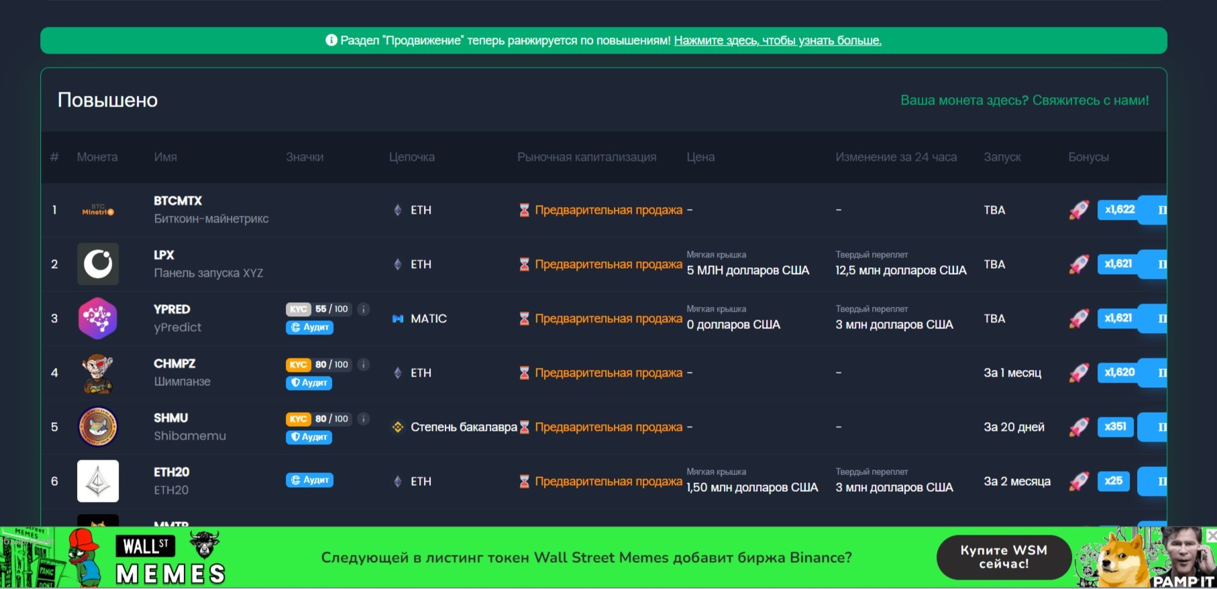
Task: Click the CHMPZ chimp coin logo
Action: pyautogui.click(x=98, y=373)
